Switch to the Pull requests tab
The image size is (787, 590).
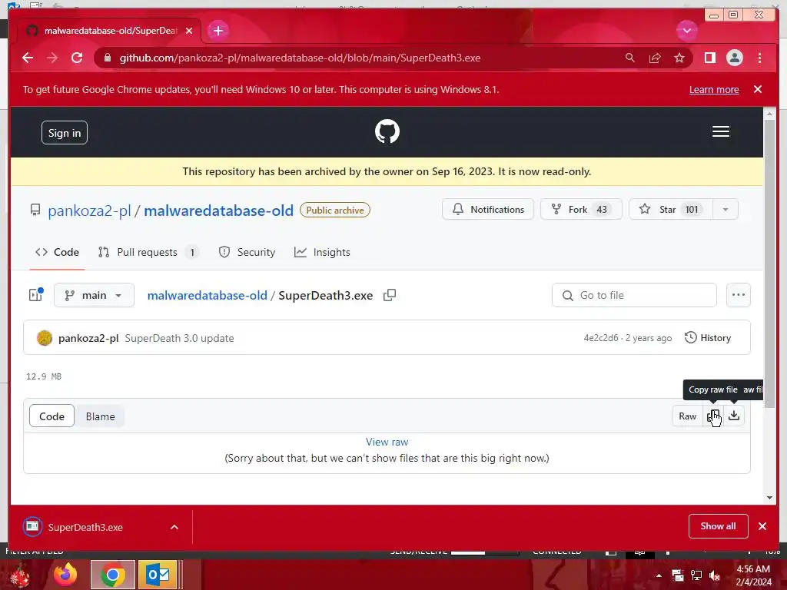click(x=148, y=252)
